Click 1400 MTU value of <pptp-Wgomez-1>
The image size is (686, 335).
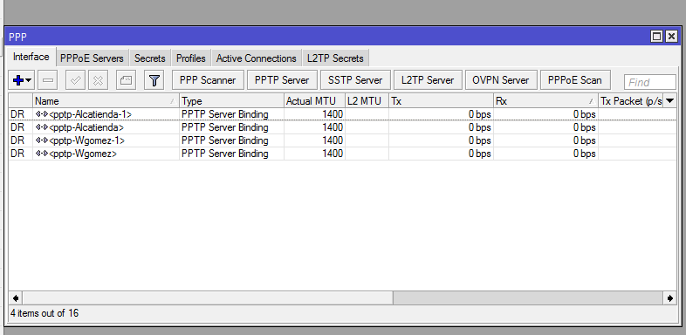tap(333, 140)
